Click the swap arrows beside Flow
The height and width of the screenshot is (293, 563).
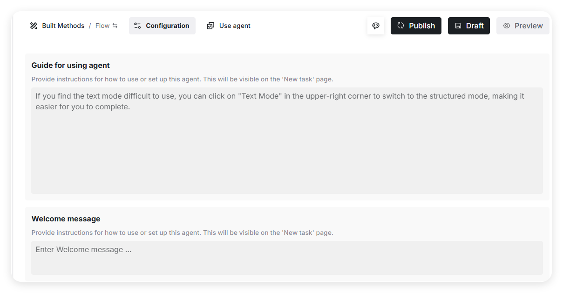(115, 26)
